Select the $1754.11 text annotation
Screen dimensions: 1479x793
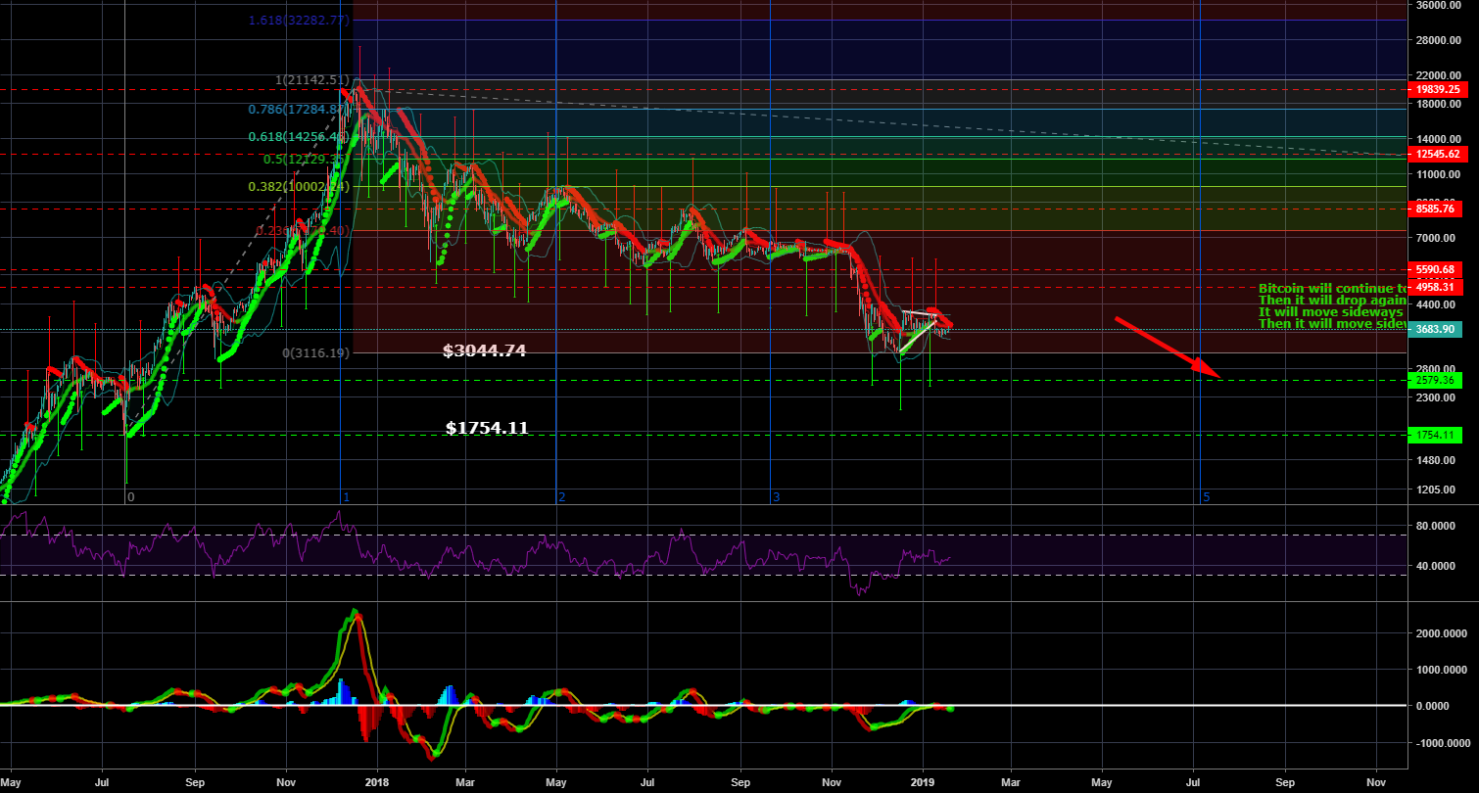click(x=486, y=427)
